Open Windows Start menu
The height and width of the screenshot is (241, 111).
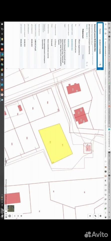click(x=2, y=24)
